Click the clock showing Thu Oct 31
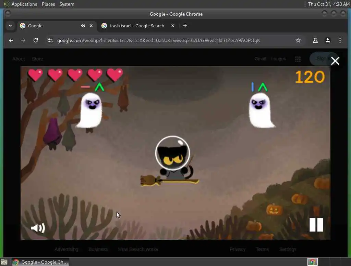This screenshot has height=266, width=351. [328, 4]
